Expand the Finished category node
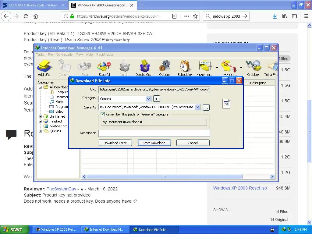This screenshot has height=234, width=312. (41, 121)
